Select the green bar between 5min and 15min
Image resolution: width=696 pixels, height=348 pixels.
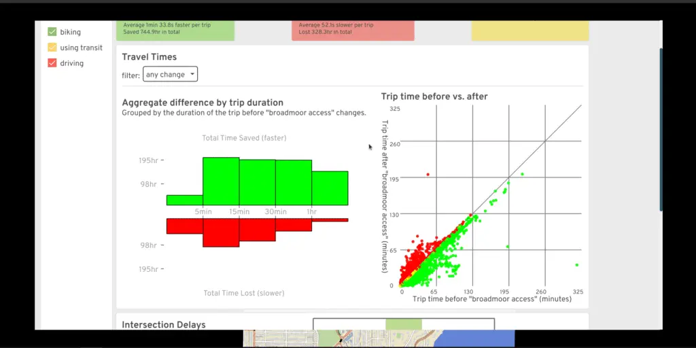coord(221,181)
